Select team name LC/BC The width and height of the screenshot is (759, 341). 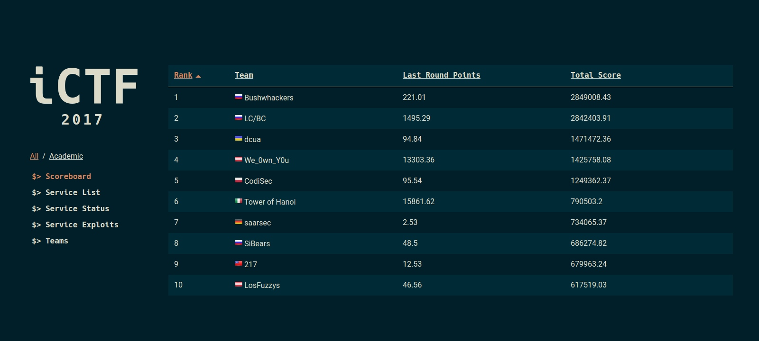[x=255, y=118]
